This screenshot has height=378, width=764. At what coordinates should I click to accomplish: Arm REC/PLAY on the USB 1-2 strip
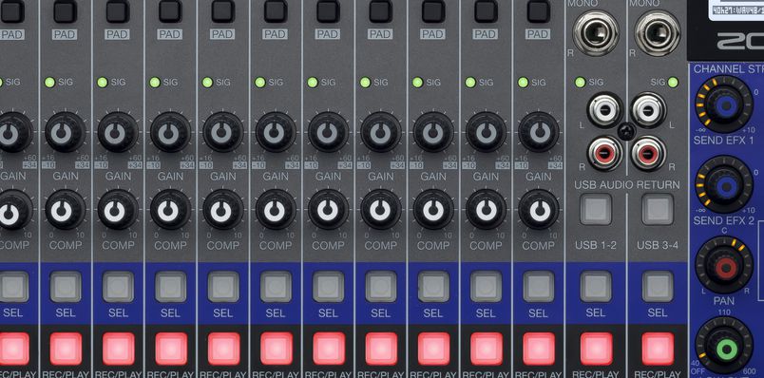[596, 349]
